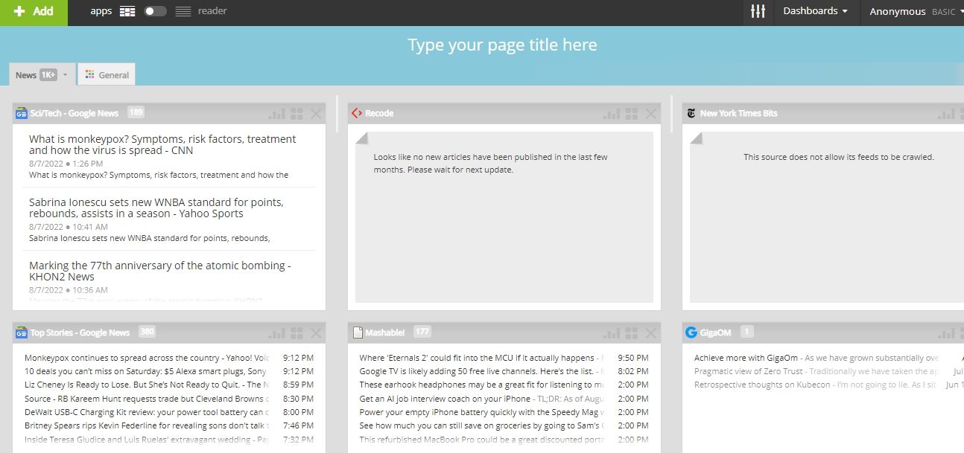Change view layout of Top Stories widget
The width and height of the screenshot is (964, 453).
tap(297, 333)
